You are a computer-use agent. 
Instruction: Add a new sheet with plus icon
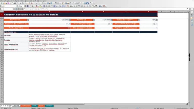coord(11,106)
